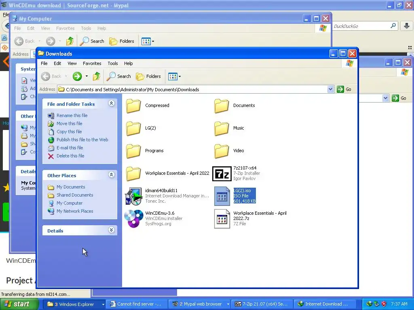
Task: Select Workplace Essentials - April 2022 folder icon
Action: pyautogui.click(x=133, y=174)
